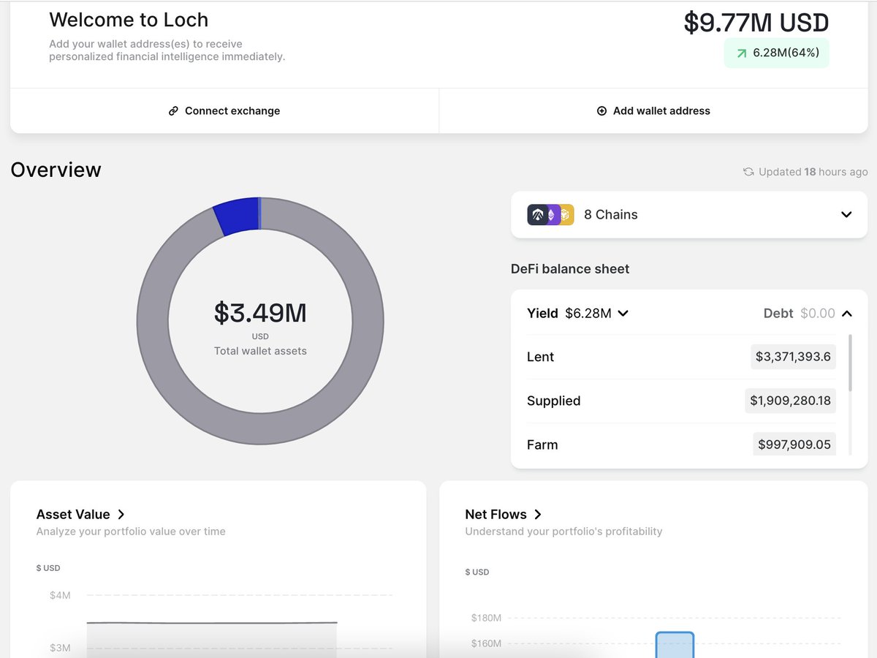Expand the 8 Chains dropdown chevron
The height and width of the screenshot is (658, 877).
tap(846, 214)
